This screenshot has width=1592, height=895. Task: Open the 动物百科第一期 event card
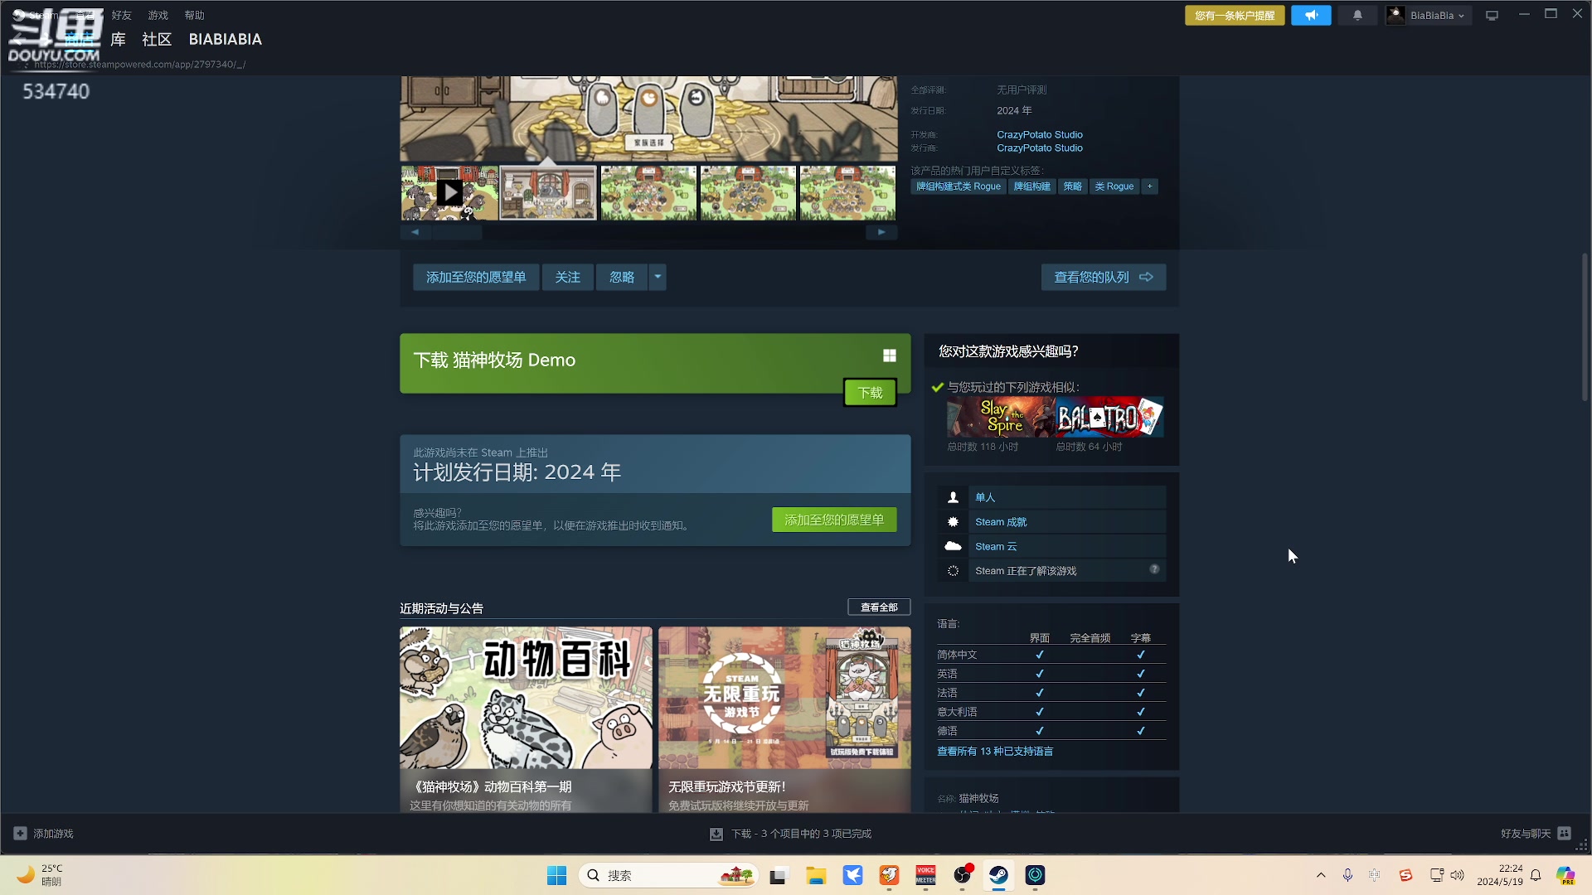(x=526, y=719)
